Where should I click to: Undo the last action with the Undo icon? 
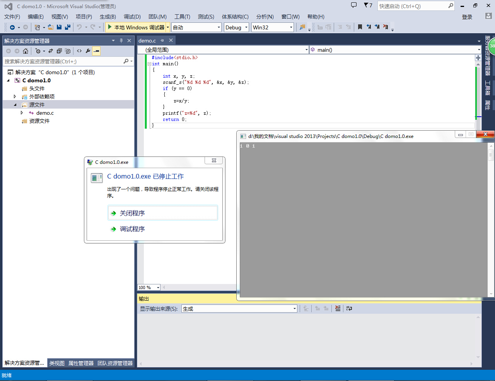tap(79, 27)
